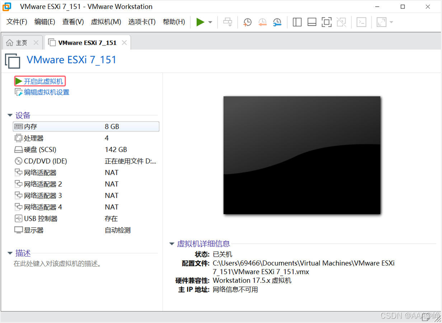
Task: Click the 142 GB disk value
Action: (116, 150)
